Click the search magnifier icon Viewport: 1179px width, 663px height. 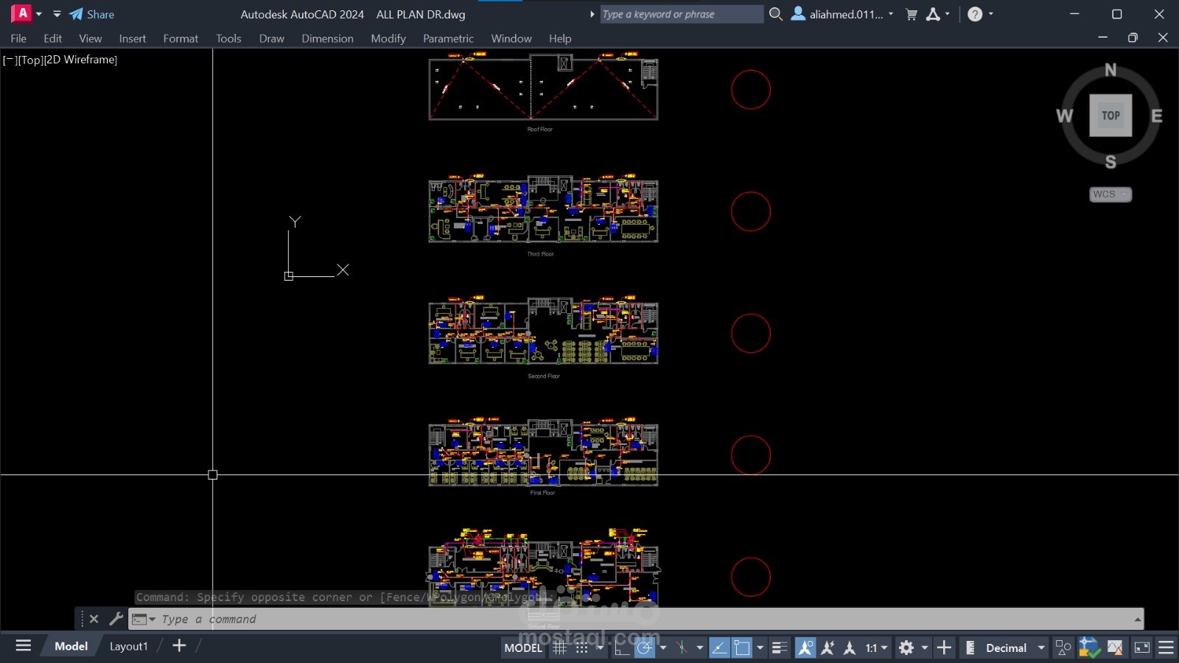[x=775, y=14]
